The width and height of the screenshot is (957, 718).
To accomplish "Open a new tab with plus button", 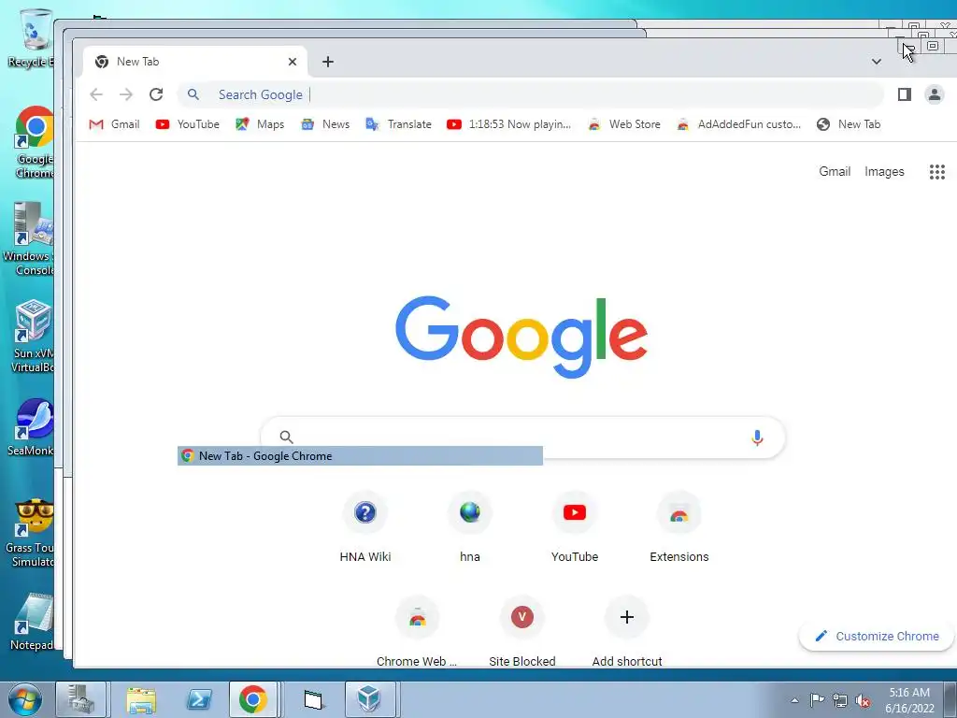I will click(x=328, y=62).
